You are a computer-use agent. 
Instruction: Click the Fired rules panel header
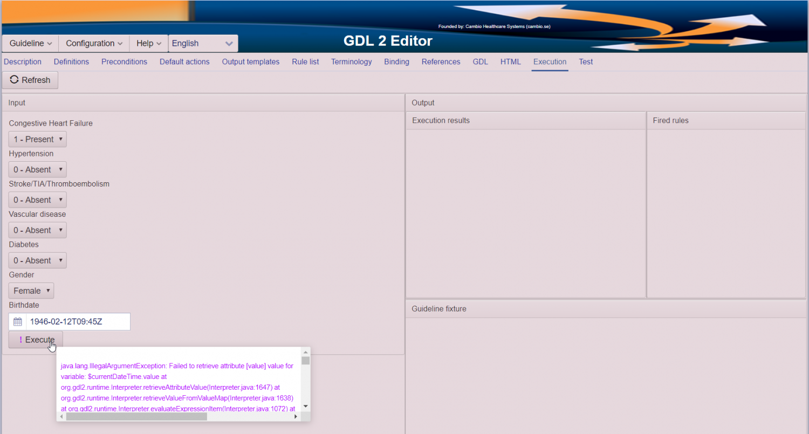coord(726,120)
